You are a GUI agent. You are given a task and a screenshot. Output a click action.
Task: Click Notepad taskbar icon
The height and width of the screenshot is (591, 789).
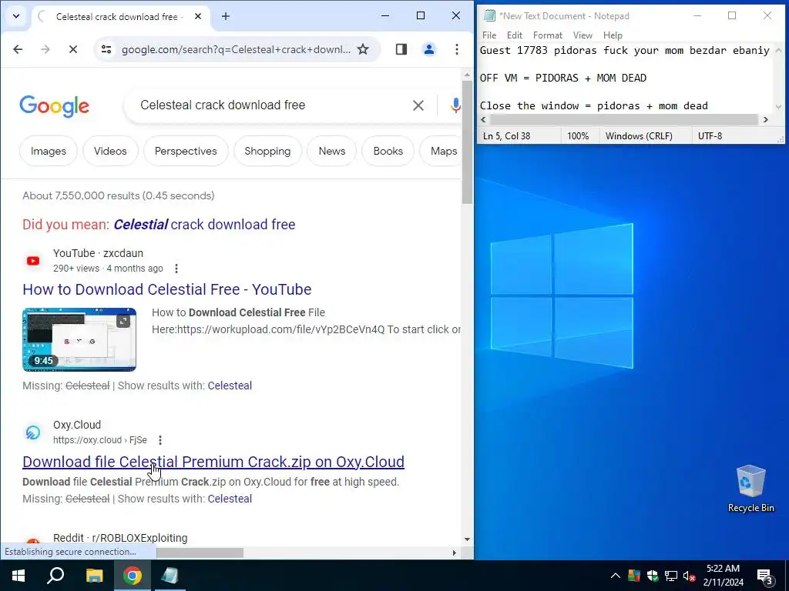(x=170, y=576)
